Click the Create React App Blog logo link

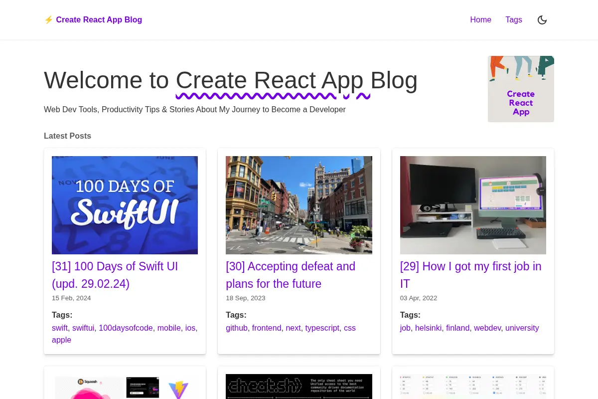point(93,20)
